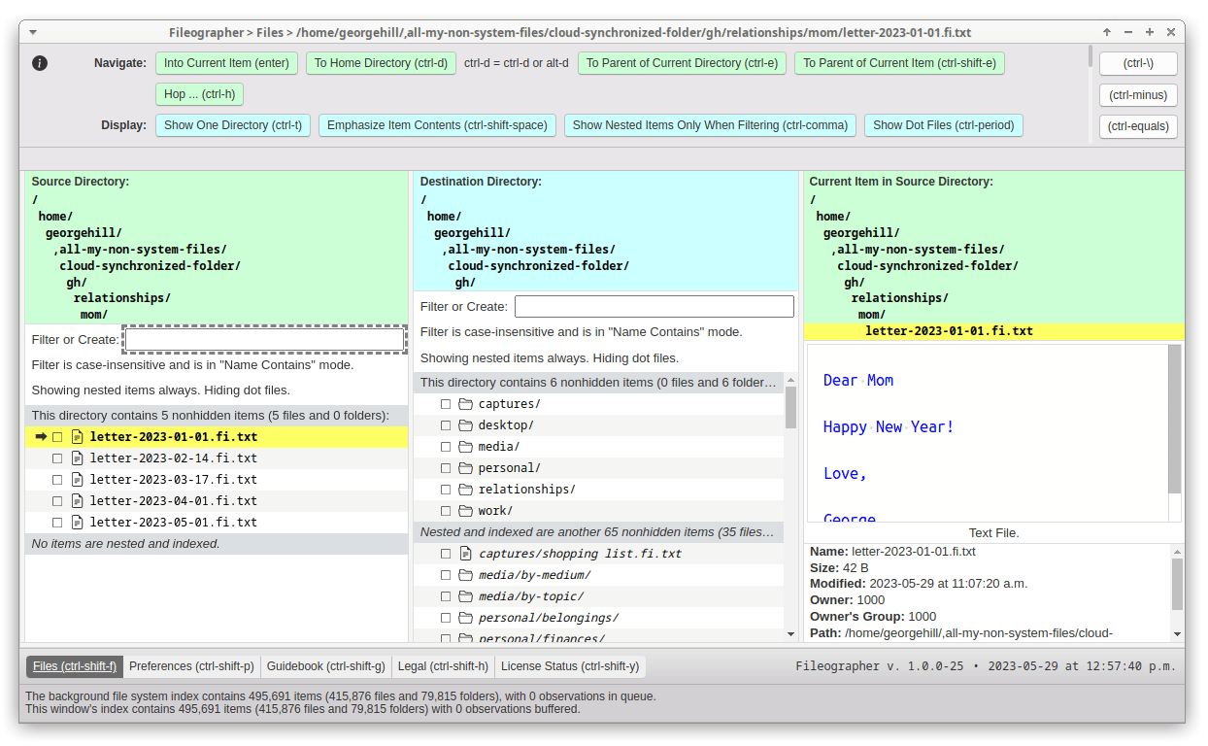
Task: Click the media/by-medium/ folder icon
Action: [x=465, y=575]
